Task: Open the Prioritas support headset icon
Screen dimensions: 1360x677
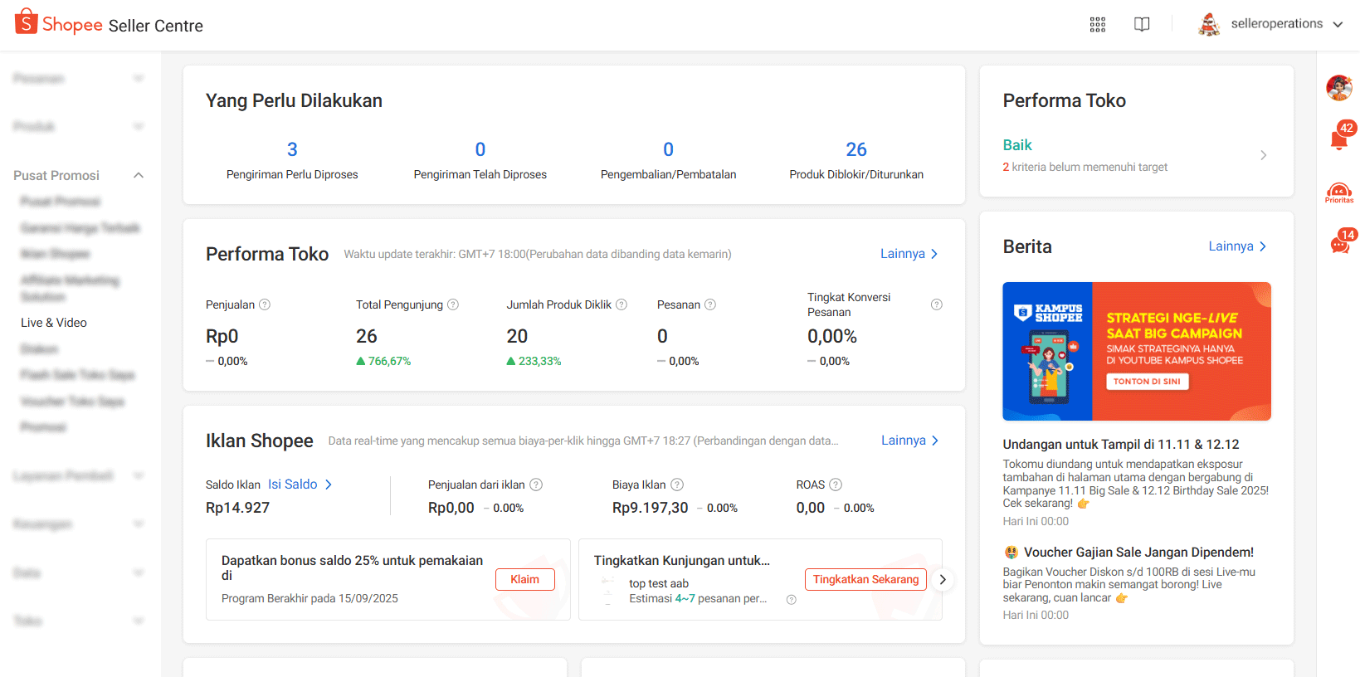Action: pos(1339,193)
